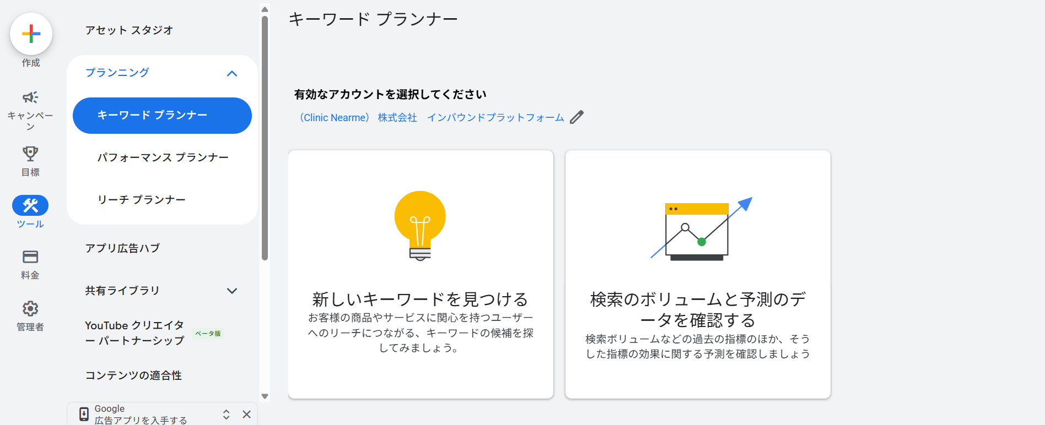The width and height of the screenshot is (1045, 425).
Task: Click the キャンペーン label in left rail
Action: coord(30,121)
